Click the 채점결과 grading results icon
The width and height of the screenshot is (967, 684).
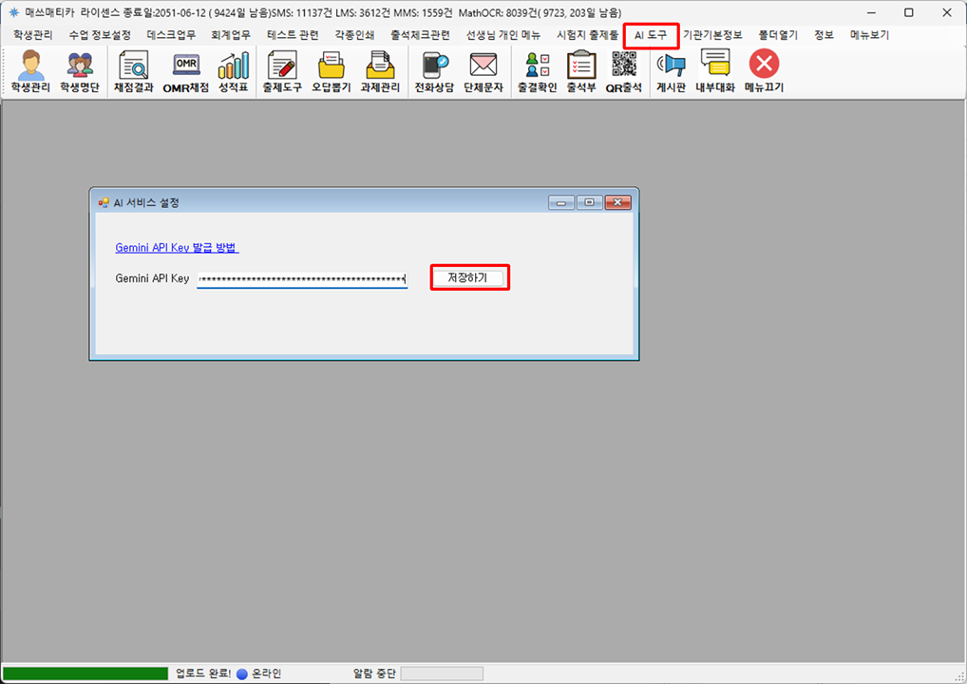tap(133, 71)
